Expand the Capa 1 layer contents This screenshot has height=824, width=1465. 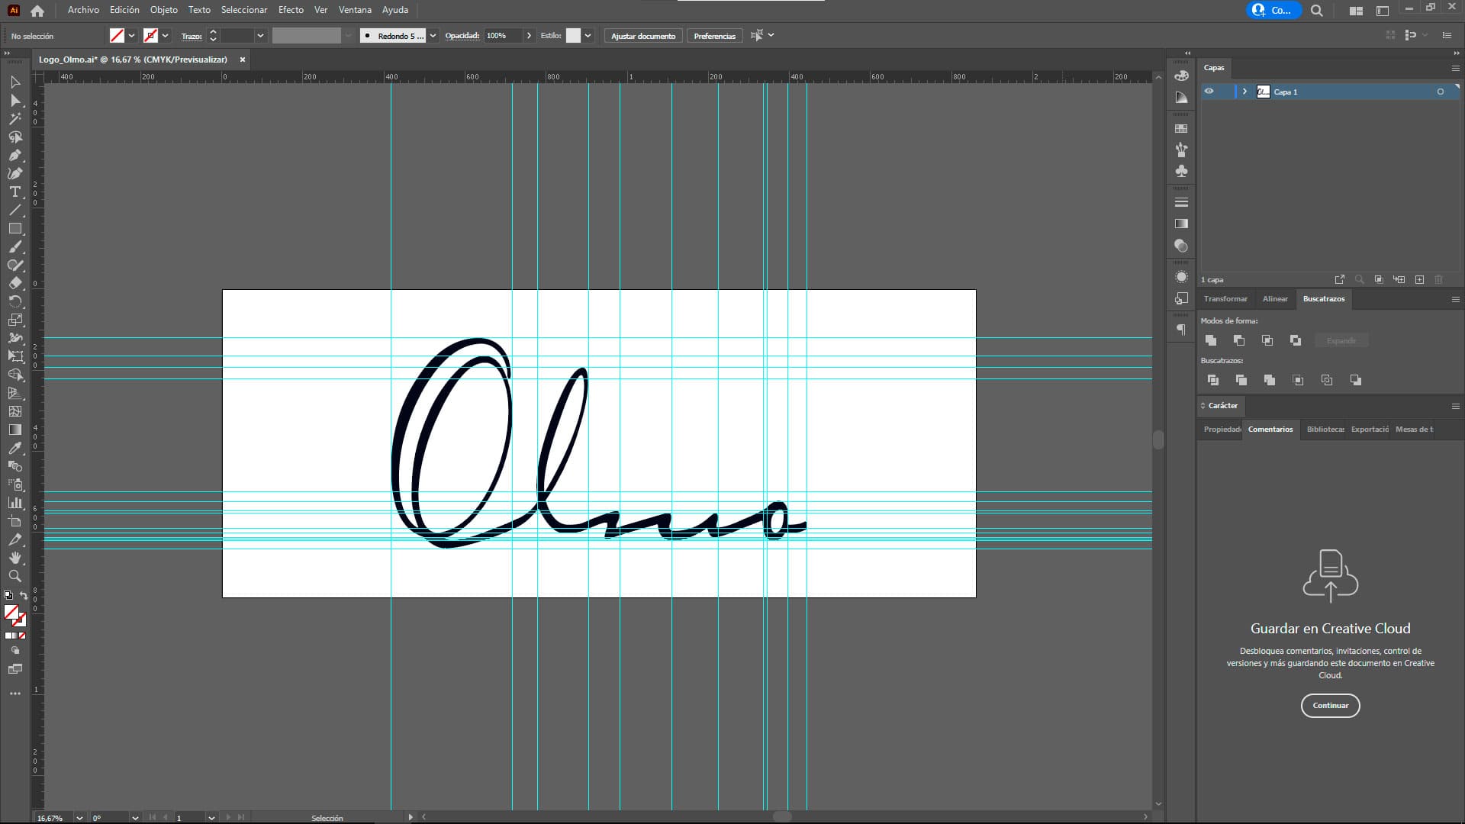[x=1244, y=92]
